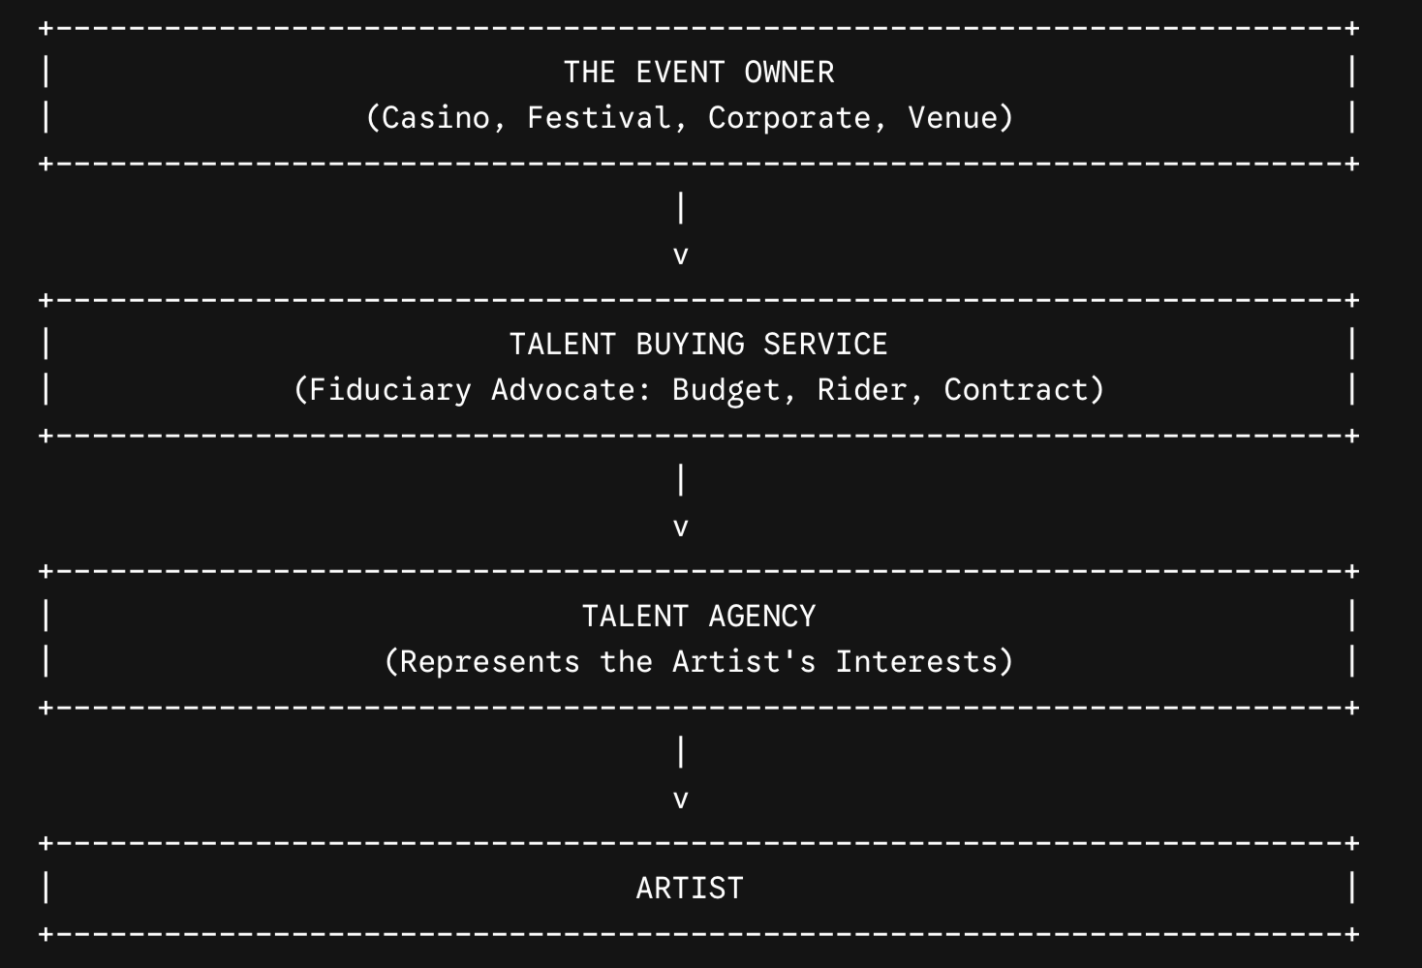Click the connector line under Talent Agency box
1422x968 pixels.
click(x=681, y=752)
